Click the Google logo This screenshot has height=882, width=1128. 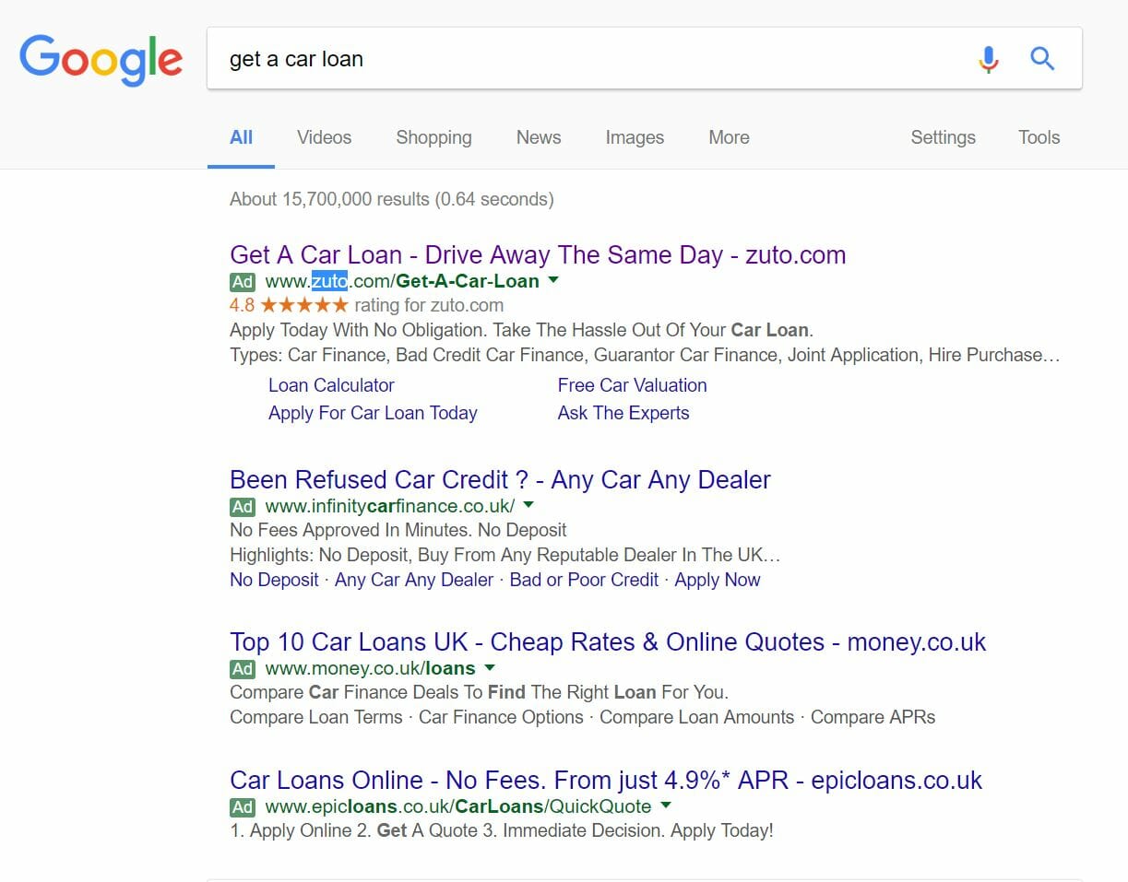click(101, 61)
